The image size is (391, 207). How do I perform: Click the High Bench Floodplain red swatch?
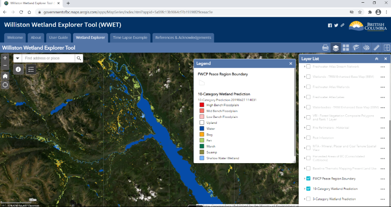[x=202, y=105]
